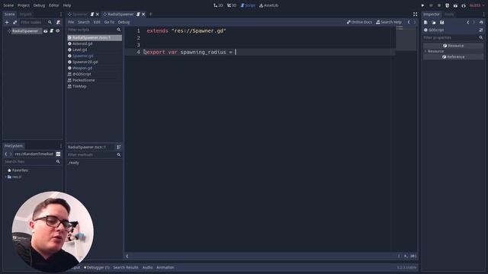The width and height of the screenshot is (488, 274).
Task: Click Search Help button
Action: (389, 22)
